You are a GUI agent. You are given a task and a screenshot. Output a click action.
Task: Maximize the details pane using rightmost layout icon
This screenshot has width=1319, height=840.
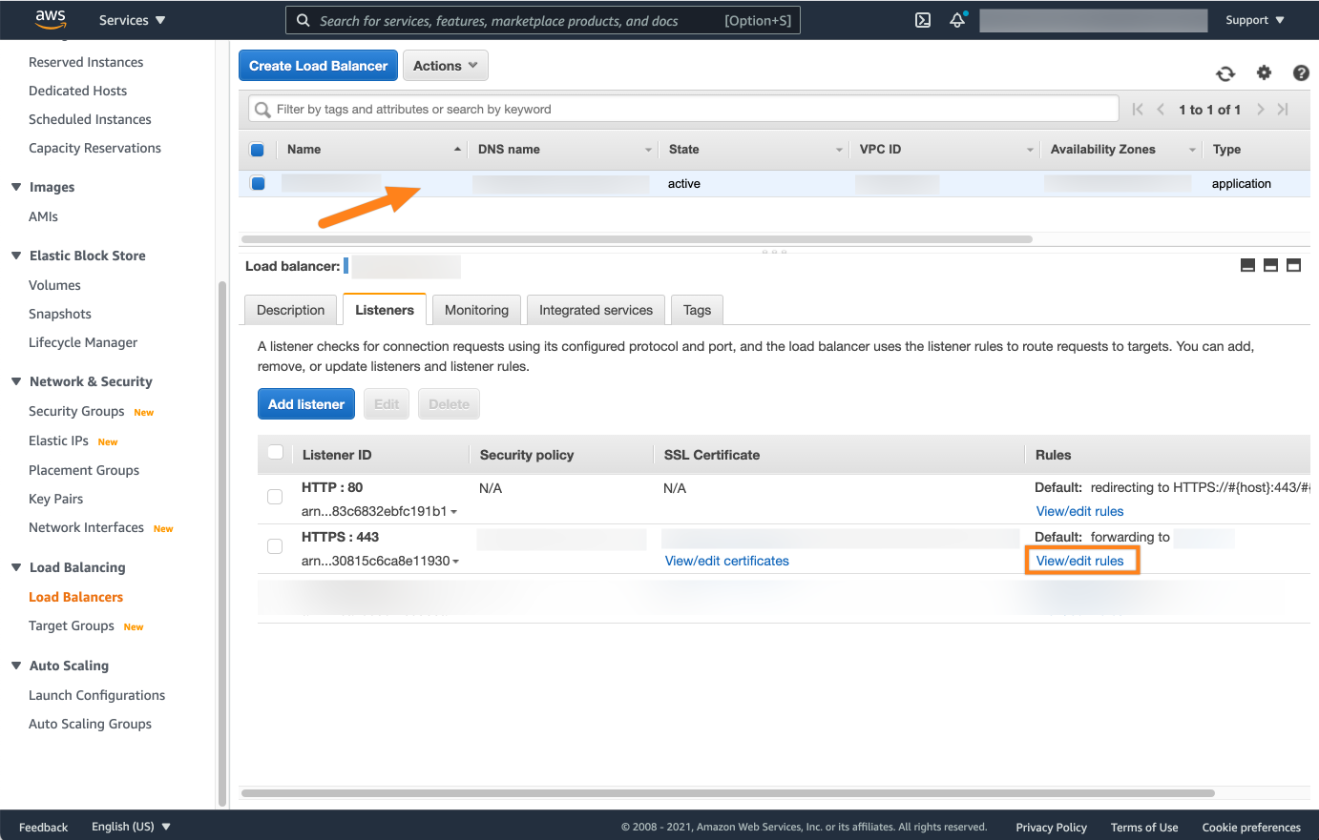(x=1293, y=265)
